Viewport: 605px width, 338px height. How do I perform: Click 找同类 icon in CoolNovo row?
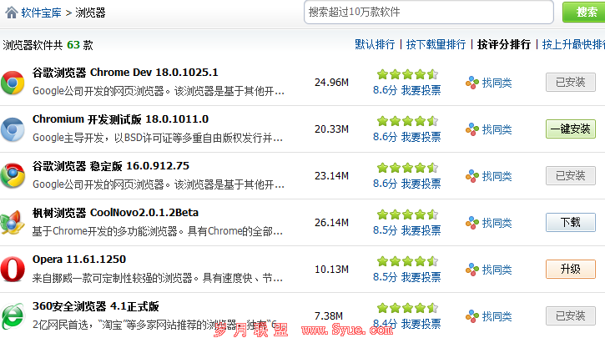471,223
